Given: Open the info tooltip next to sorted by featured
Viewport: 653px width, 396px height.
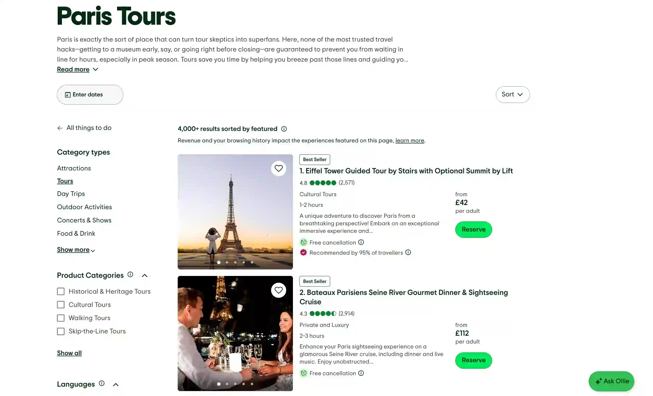Looking at the screenshot, I should pyautogui.click(x=284, y=129).
